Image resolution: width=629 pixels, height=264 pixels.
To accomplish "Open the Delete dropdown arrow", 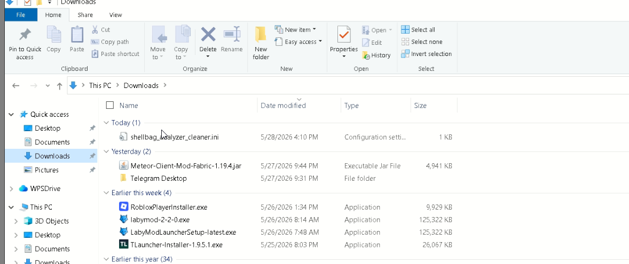I will (208, 56).
